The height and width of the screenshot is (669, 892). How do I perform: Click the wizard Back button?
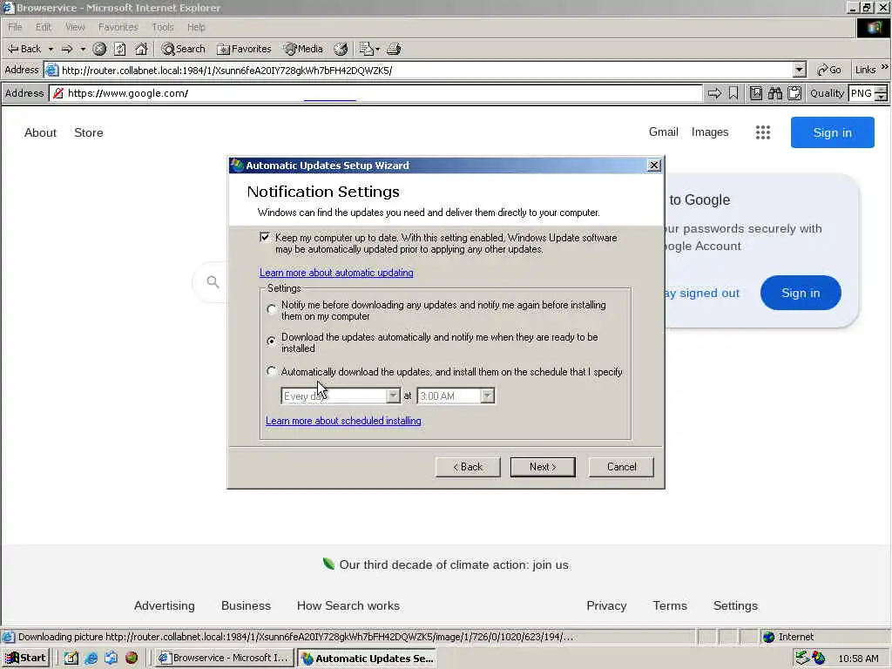coord(468,467)
